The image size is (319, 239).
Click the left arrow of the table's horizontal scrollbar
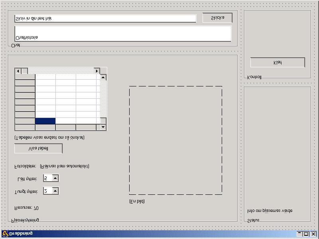pyautogui.click(x=18, y=71)
